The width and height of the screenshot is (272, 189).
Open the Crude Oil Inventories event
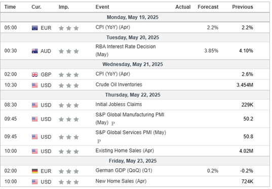pyautogui.click(x=119, y=84)
